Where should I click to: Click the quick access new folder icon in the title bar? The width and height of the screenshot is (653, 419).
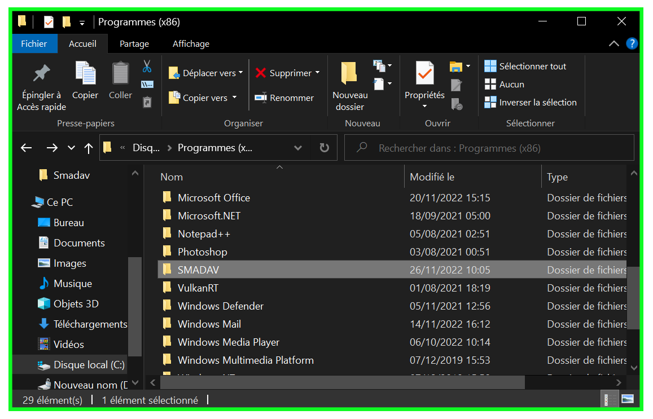(x=66, y=21)
